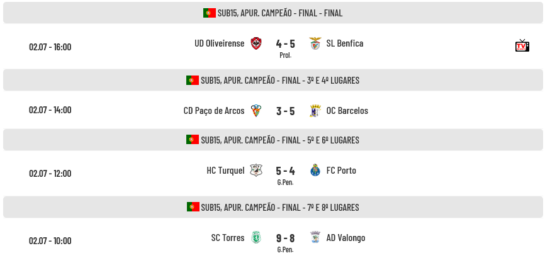
Task: Select the 7º e 8º Lugares competition header
Action: coord(273,207)
